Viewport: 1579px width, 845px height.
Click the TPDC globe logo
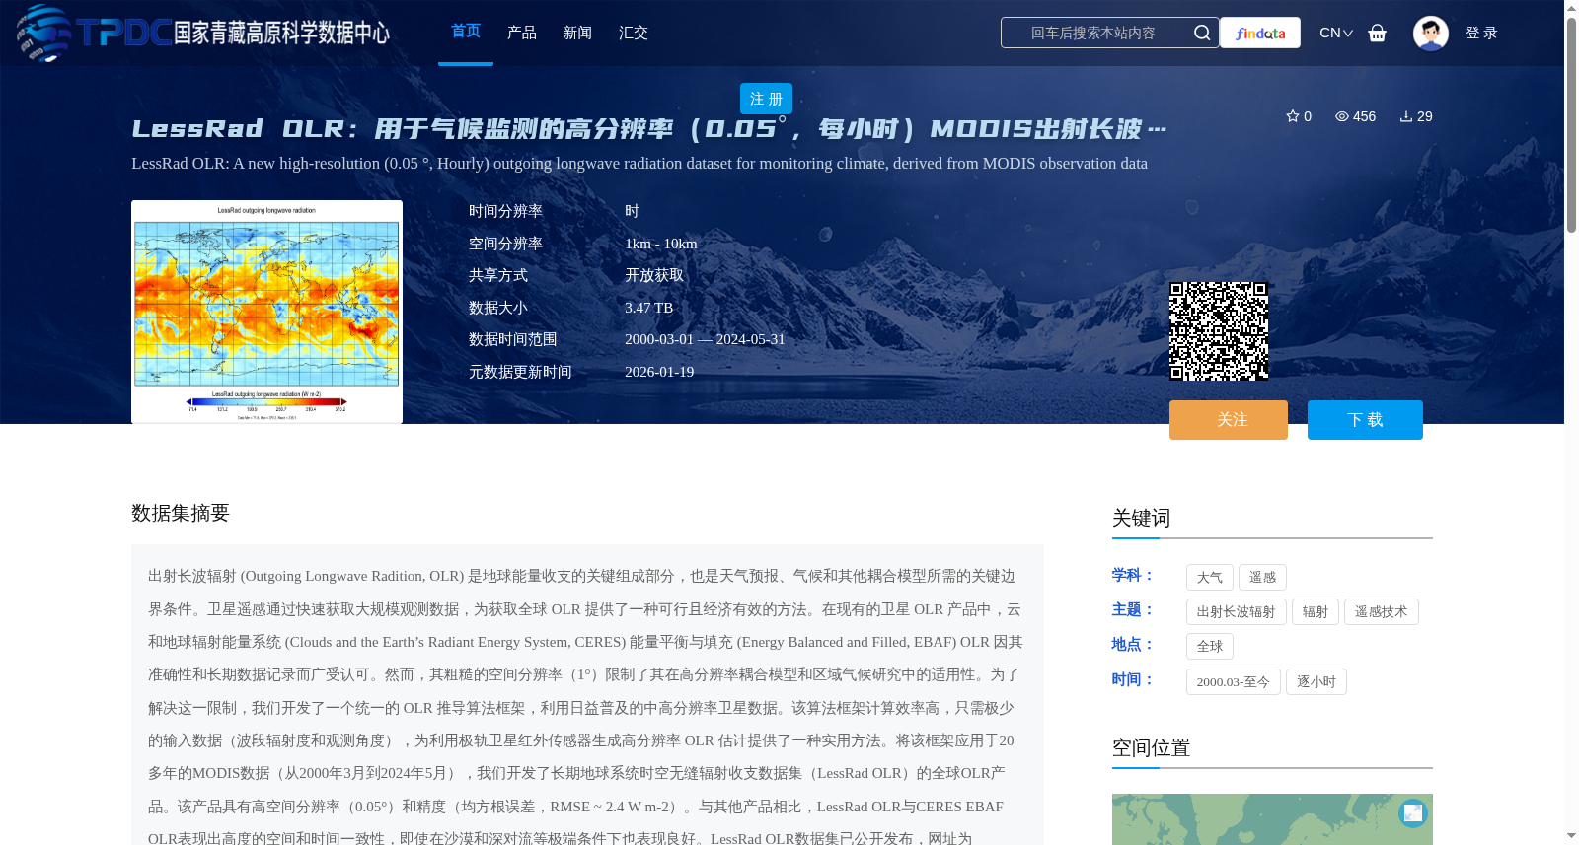[44, 33]
